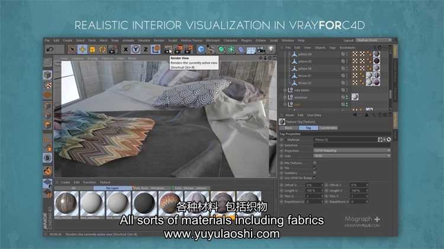
Task: Click the Length V value field
Action: 359,190
